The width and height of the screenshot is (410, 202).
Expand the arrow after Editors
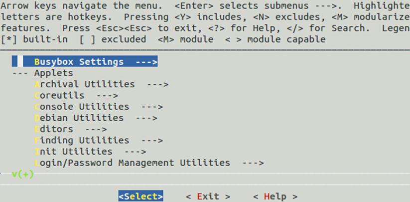point(96,129)
